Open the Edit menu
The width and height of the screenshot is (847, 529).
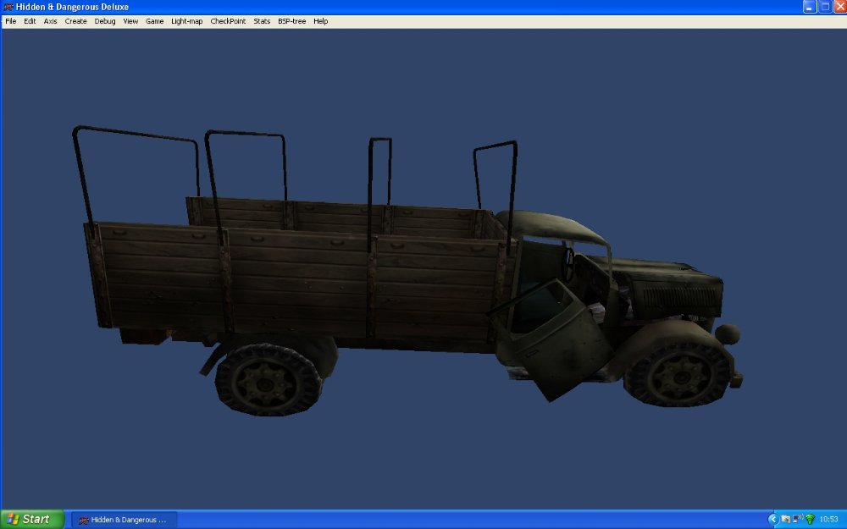pyautogui.click(x=30, y=21)
